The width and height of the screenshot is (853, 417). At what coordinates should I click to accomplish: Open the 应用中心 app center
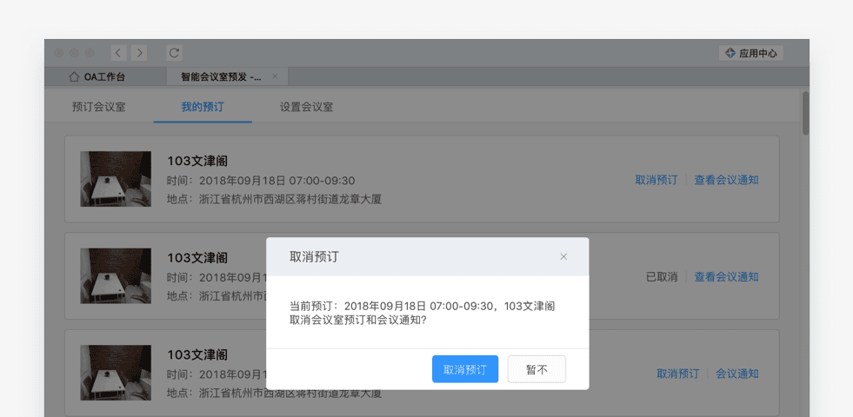751,53
